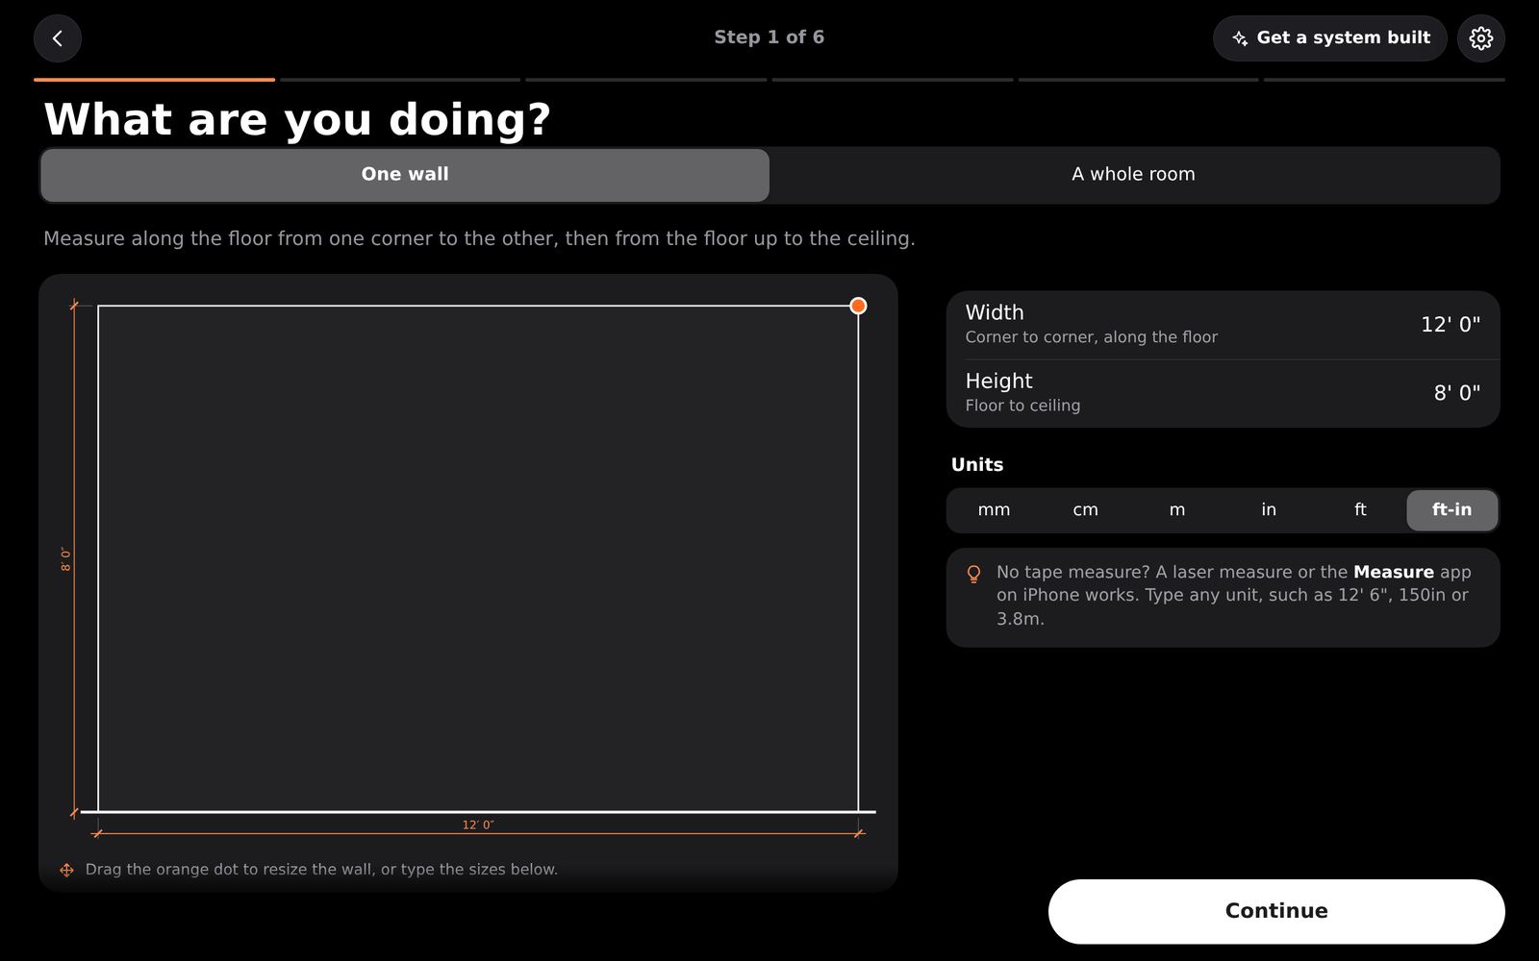Click inside the wall rectangle diagram
The height and width of the screenshot is (961, 1539).
(478, 559)
